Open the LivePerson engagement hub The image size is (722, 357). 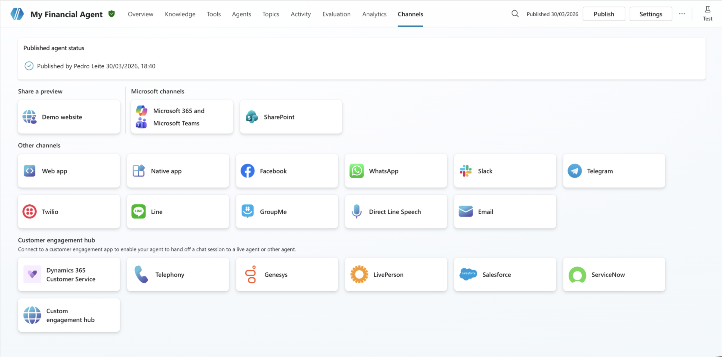tap(396, 274)
